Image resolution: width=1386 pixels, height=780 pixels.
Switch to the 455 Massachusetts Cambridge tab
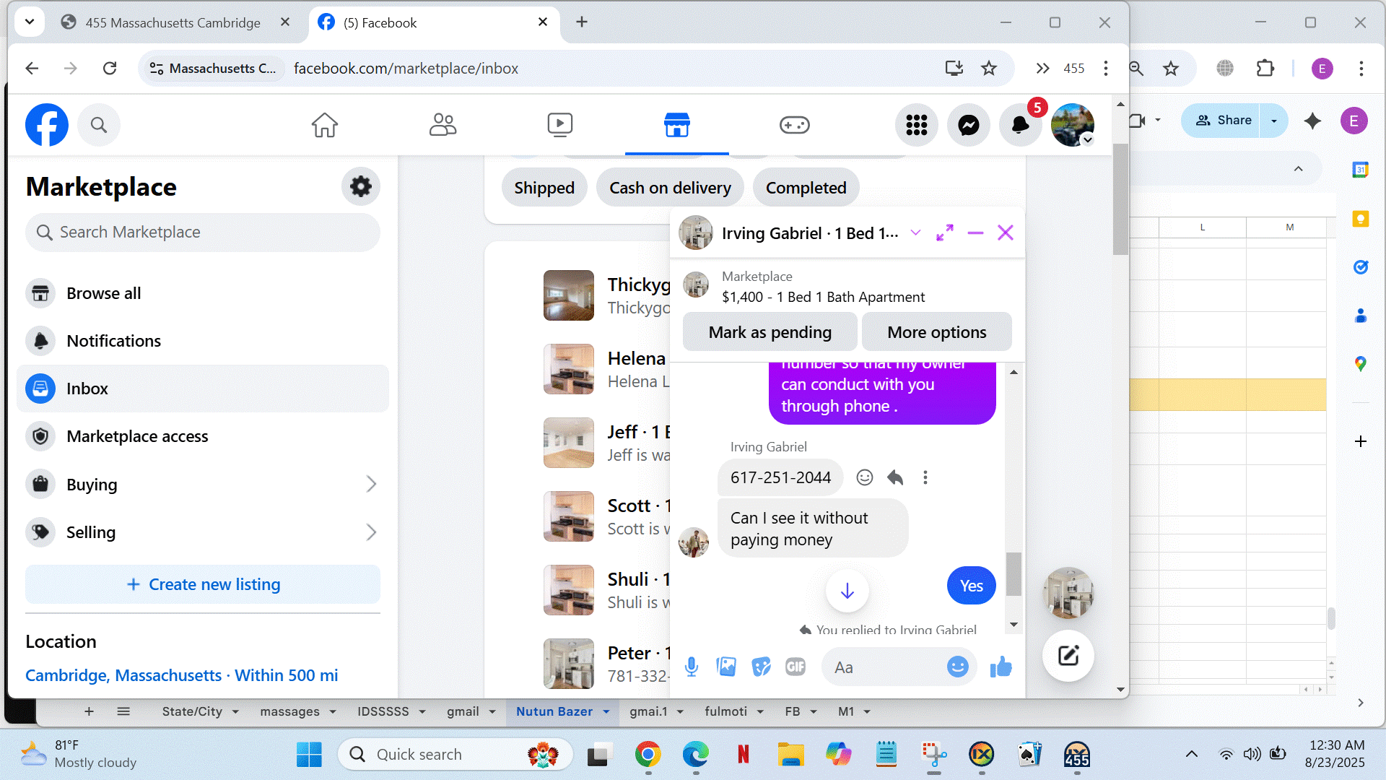173,22
